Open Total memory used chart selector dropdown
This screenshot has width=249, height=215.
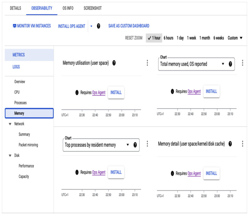coord(223,64)
